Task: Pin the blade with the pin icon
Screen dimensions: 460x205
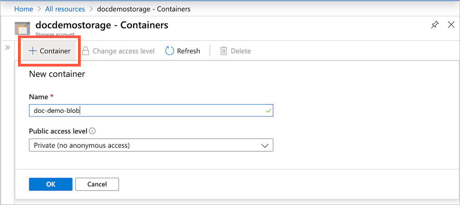Action: (435, 25)
